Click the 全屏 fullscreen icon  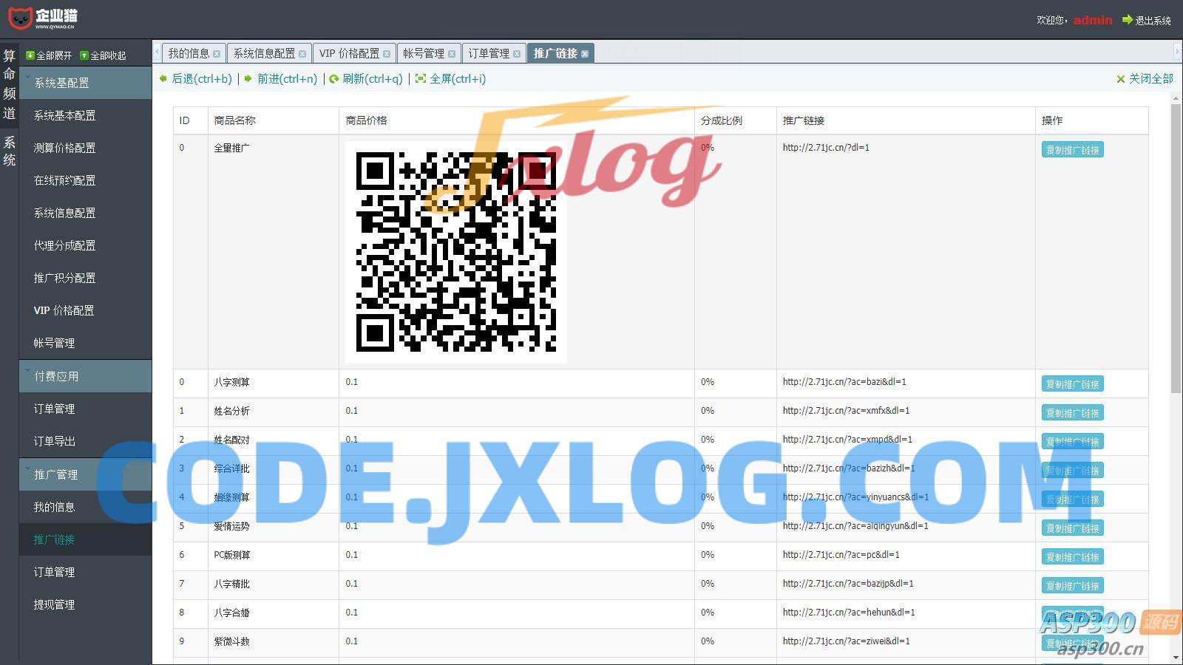(421, 78)
